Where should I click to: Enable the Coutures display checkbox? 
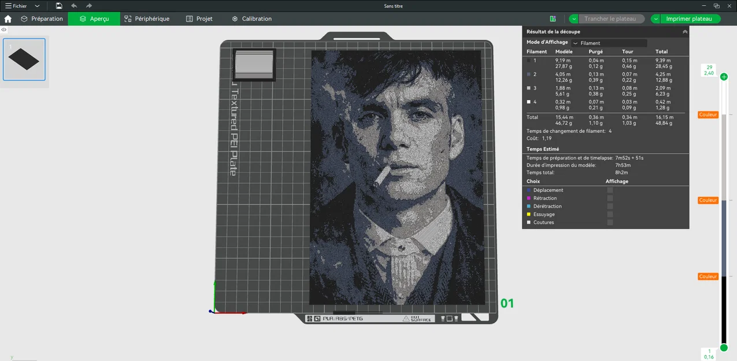610,222
